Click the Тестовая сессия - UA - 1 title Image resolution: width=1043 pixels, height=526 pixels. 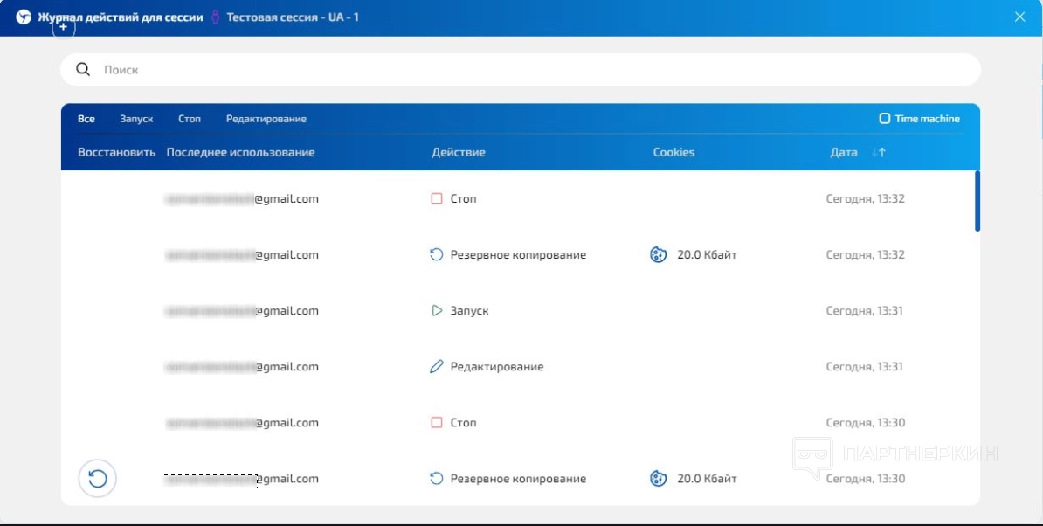click(x=293, y=17)
